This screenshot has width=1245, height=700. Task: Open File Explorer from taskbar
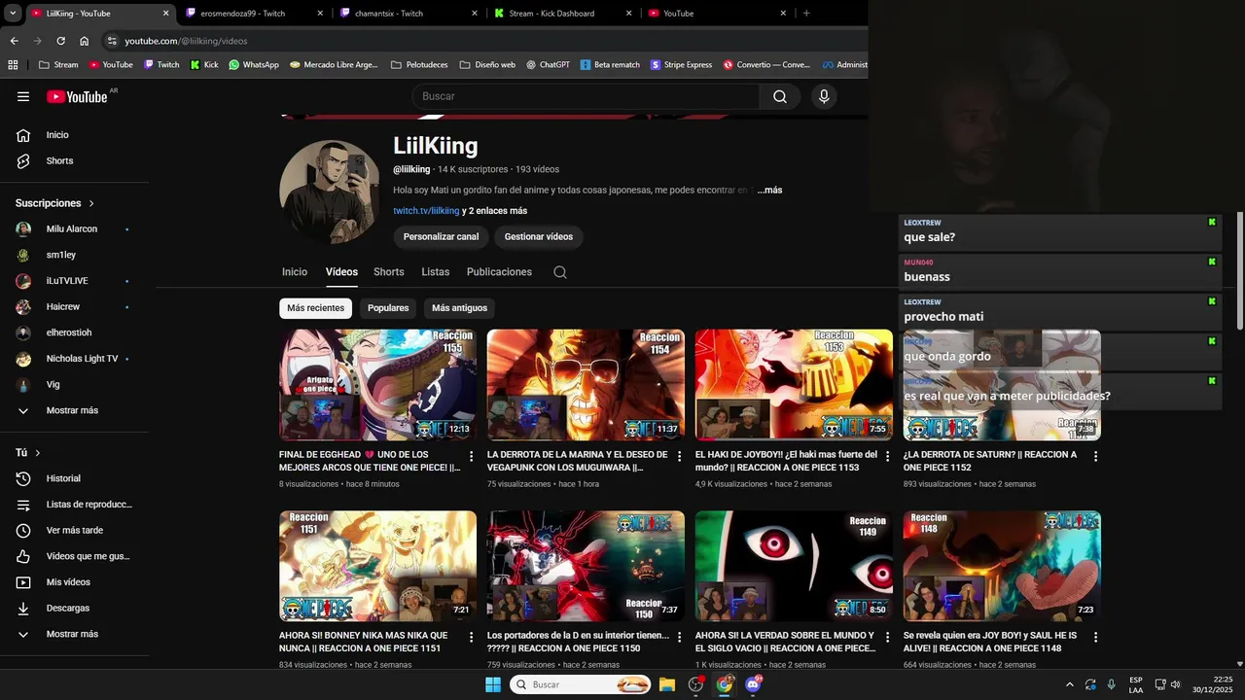coord(667,684)
